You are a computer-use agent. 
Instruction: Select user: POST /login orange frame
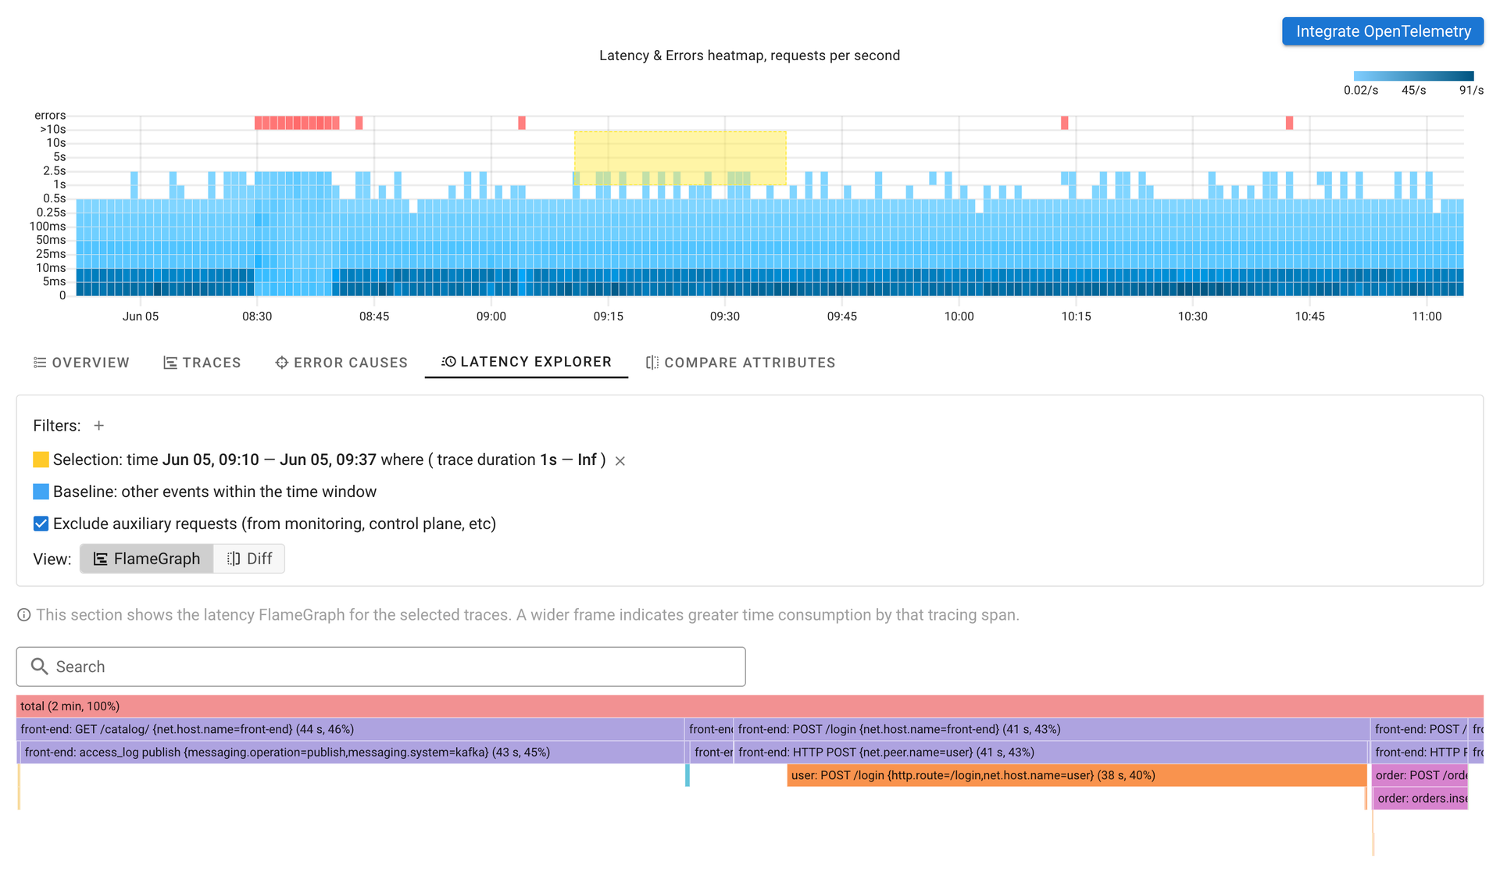coord(1077,775)
